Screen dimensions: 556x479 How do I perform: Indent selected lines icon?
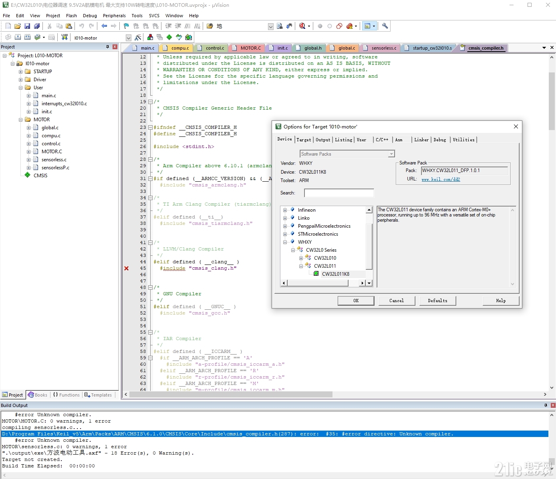pyautogui.click(x=168, y=26)
